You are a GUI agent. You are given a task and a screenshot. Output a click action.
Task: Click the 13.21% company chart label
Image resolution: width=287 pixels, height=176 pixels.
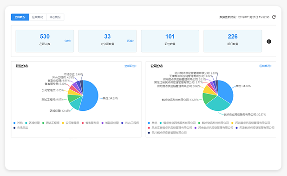pyautogui.click(x=180, y=100)
